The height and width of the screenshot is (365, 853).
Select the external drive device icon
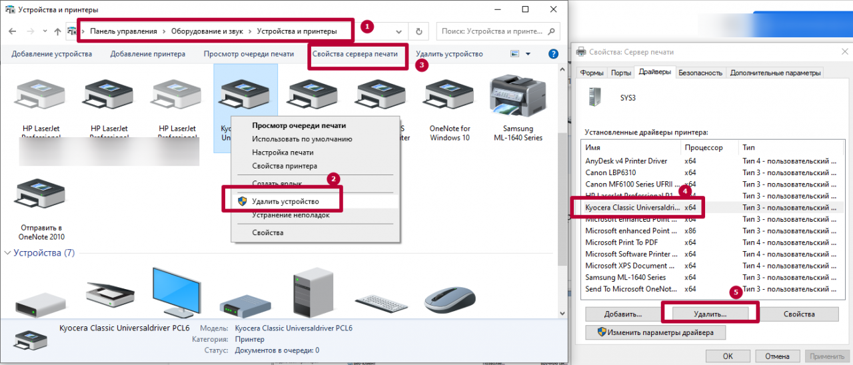tap(41, 305)
